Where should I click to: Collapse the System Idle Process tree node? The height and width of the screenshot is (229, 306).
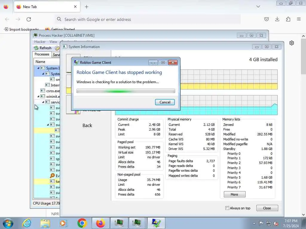tap(38, 68)
